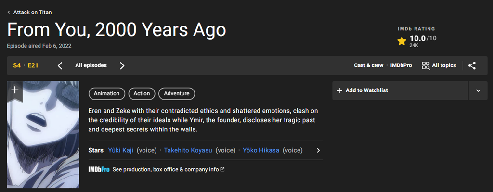The height and width of the screenshot is (192, 493).
Task: Click the IMDbPro logo below Stars
Action: (x=99, y=169)
